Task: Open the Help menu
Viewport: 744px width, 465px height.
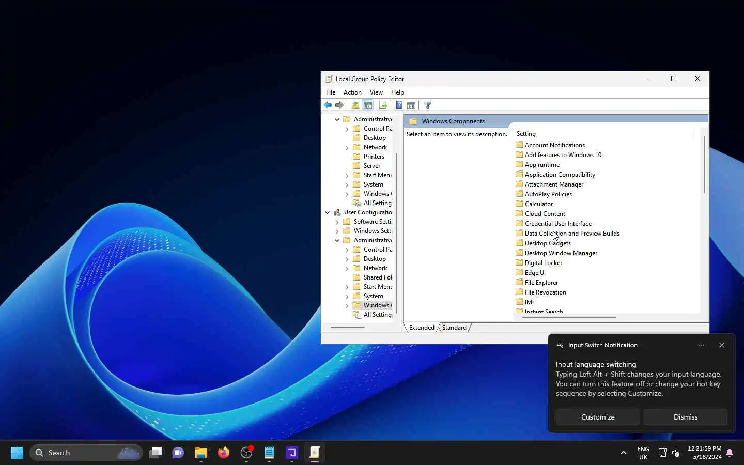Action: 397,92
